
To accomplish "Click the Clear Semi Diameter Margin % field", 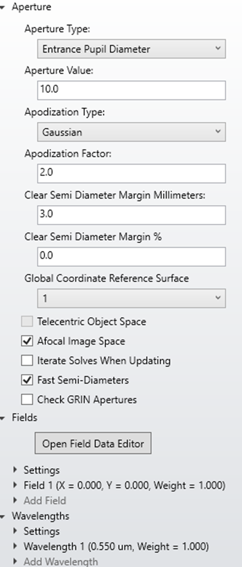I will click(131, 256).
